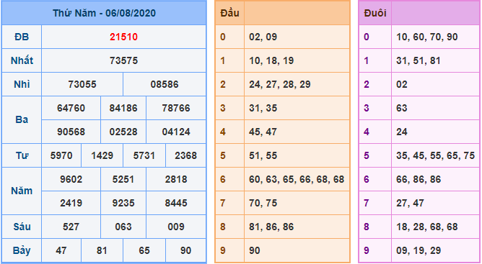Click value 90 in Đầu table row 9

point(255,250)
